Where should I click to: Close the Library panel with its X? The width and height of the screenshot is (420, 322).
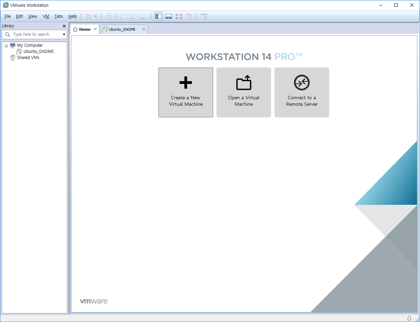tap(64, 26)
